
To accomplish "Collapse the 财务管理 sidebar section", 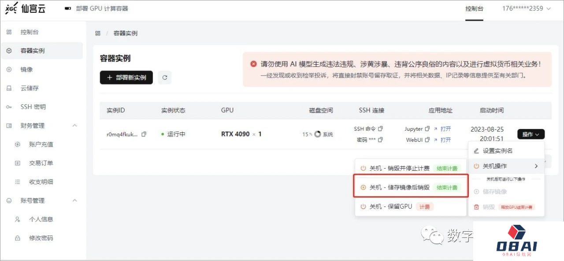I will tap(74, 125).
